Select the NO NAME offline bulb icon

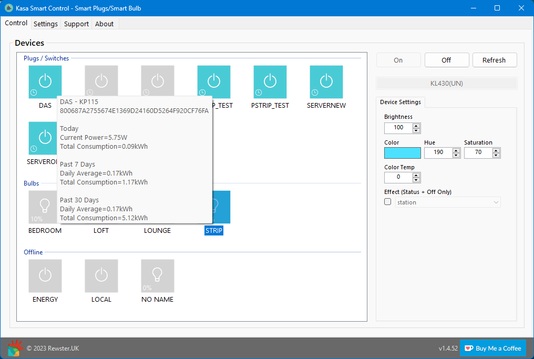[157, 275]
